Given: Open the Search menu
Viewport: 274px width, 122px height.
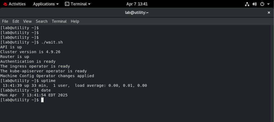Looking at the screenshot, I should (x=41, y=21).
